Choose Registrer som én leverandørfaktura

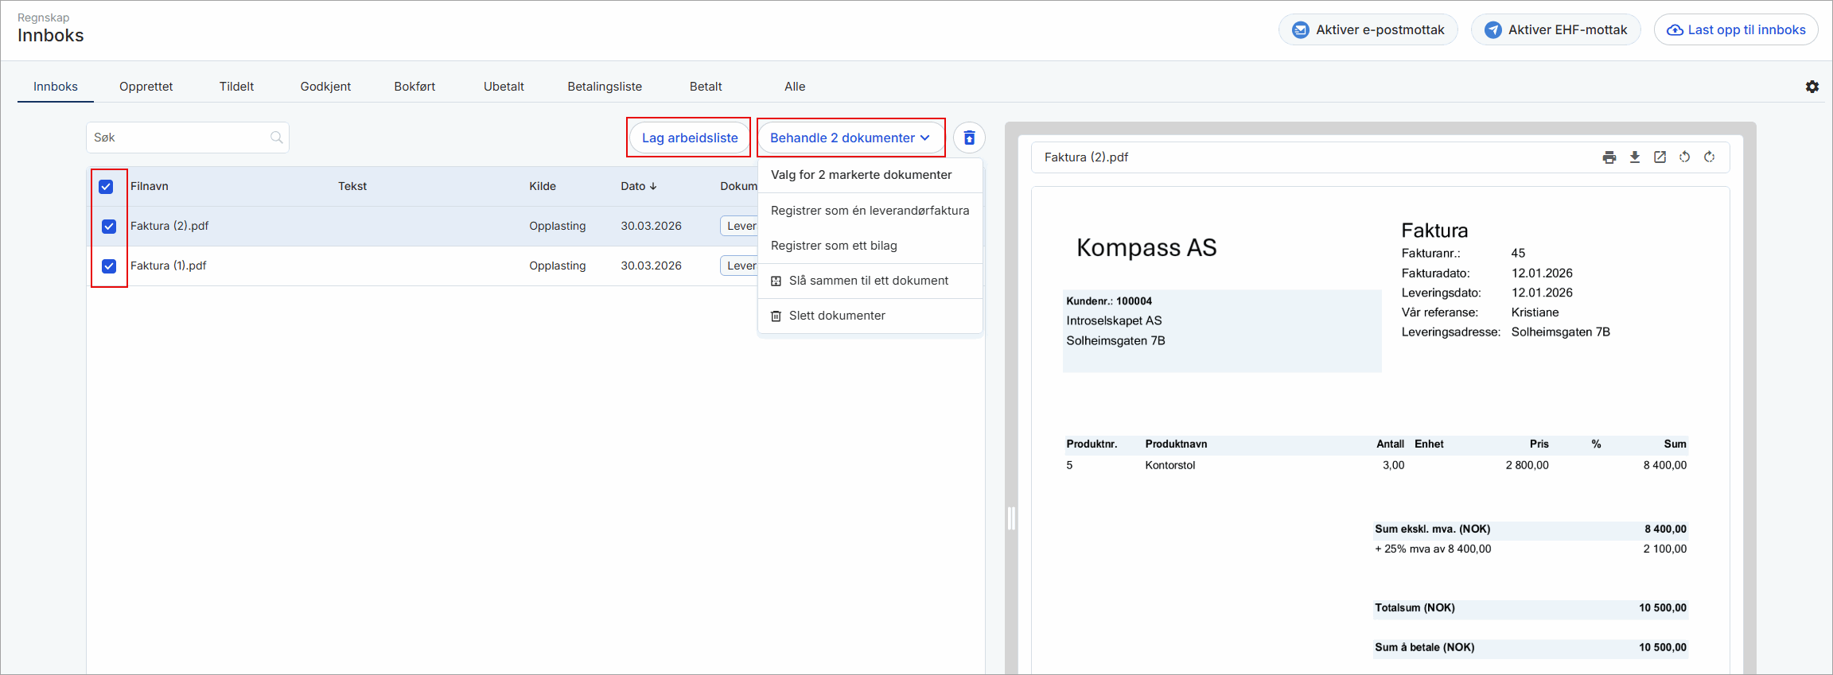870,211
